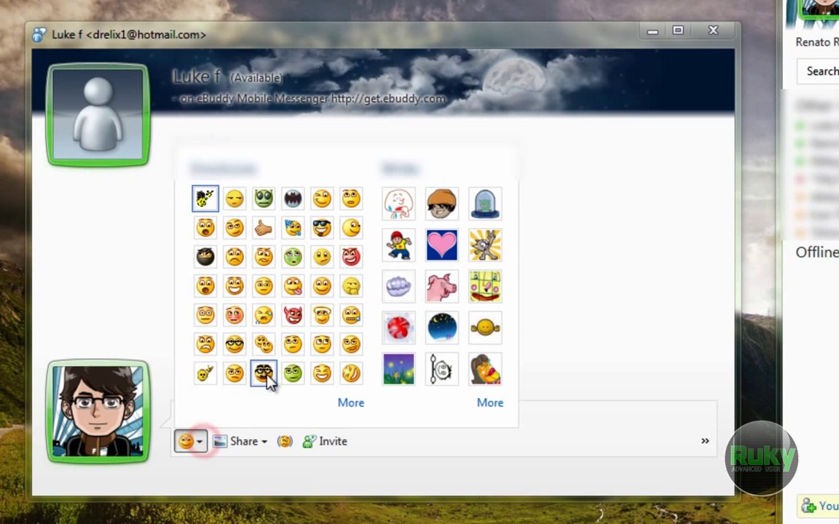The height and width of the screenshot is (524, 839).
Task: Open More emoticons link
Action: click(x=350, y=402)
